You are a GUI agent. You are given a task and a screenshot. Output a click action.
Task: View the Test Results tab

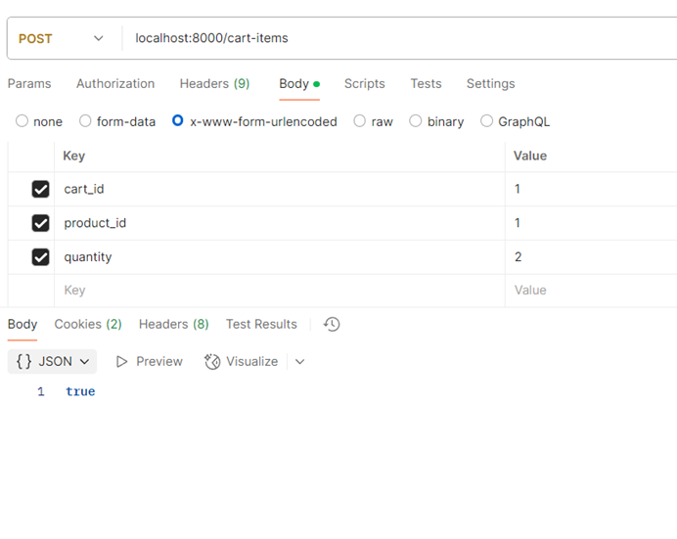pyautogui.click(x=261, y=324)
